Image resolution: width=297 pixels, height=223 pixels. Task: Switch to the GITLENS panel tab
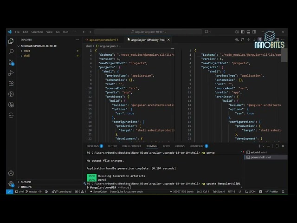click(x=180, y=146)
